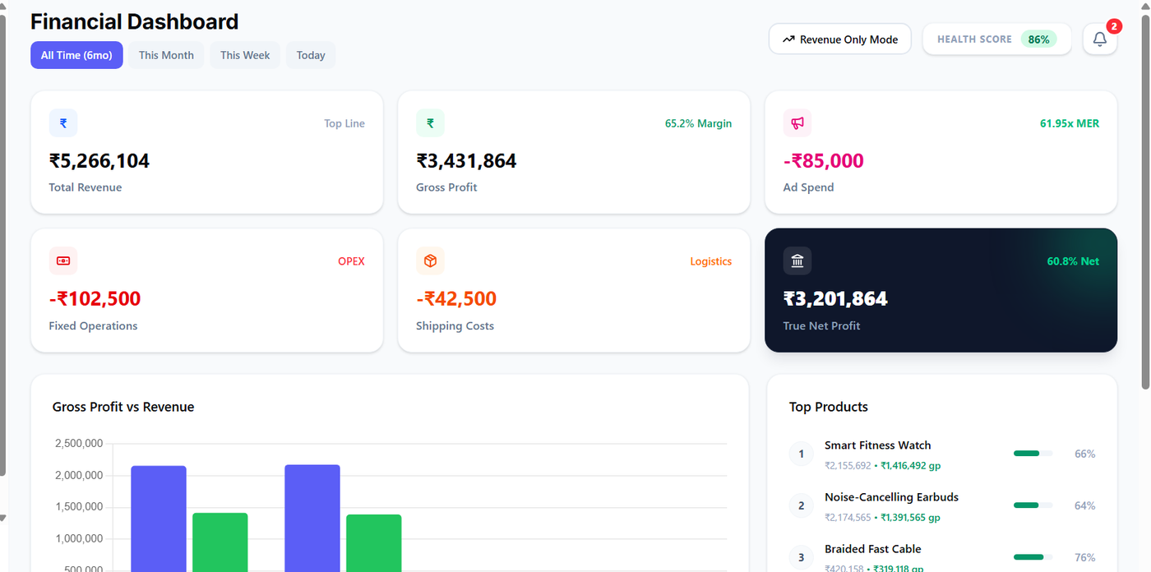
Task: Click the ₹5,266,104 total revenue value
Action: [x=99, y=160]
